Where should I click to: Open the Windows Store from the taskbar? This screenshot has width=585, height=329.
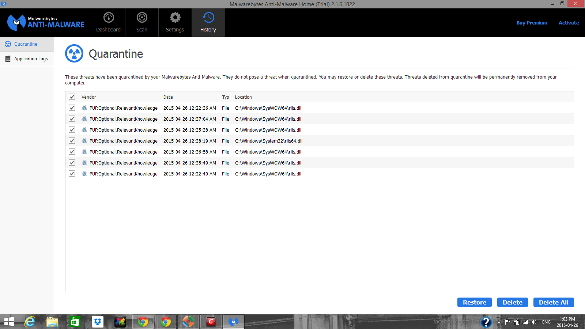[x=75, y=322]
